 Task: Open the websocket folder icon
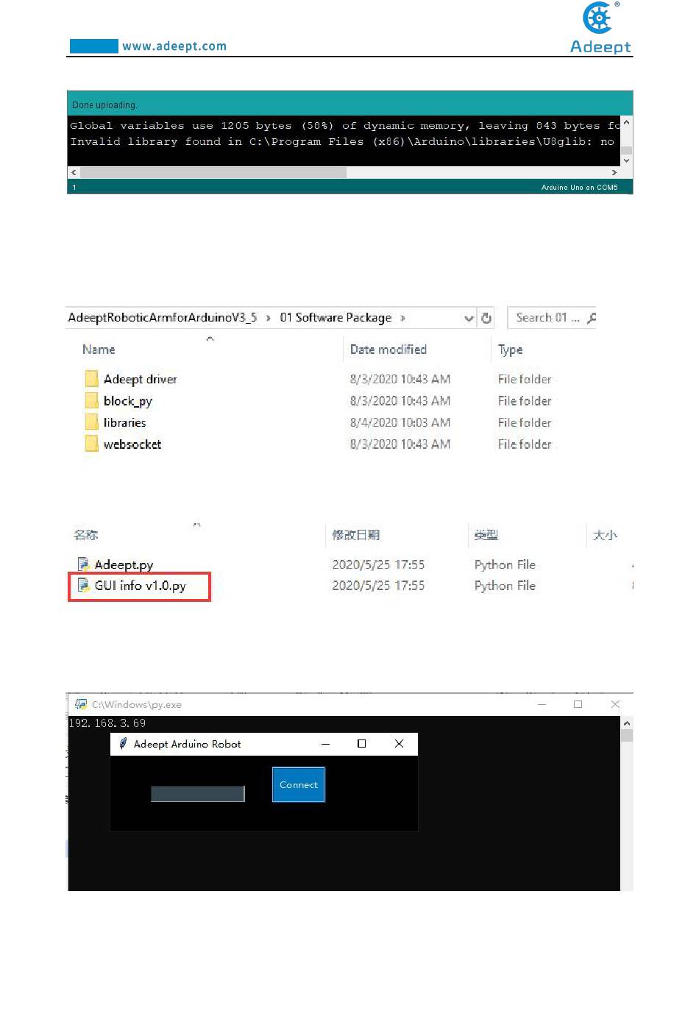click(x=91, y=444)
